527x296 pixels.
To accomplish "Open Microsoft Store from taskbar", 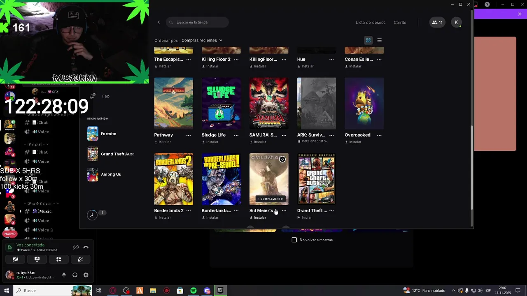I will tap(180, 291).
